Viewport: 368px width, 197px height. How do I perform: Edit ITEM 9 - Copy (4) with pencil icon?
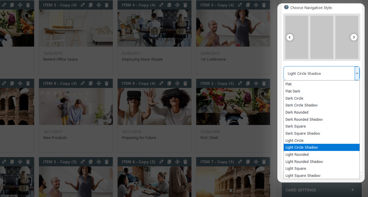[x=161, y=83]
